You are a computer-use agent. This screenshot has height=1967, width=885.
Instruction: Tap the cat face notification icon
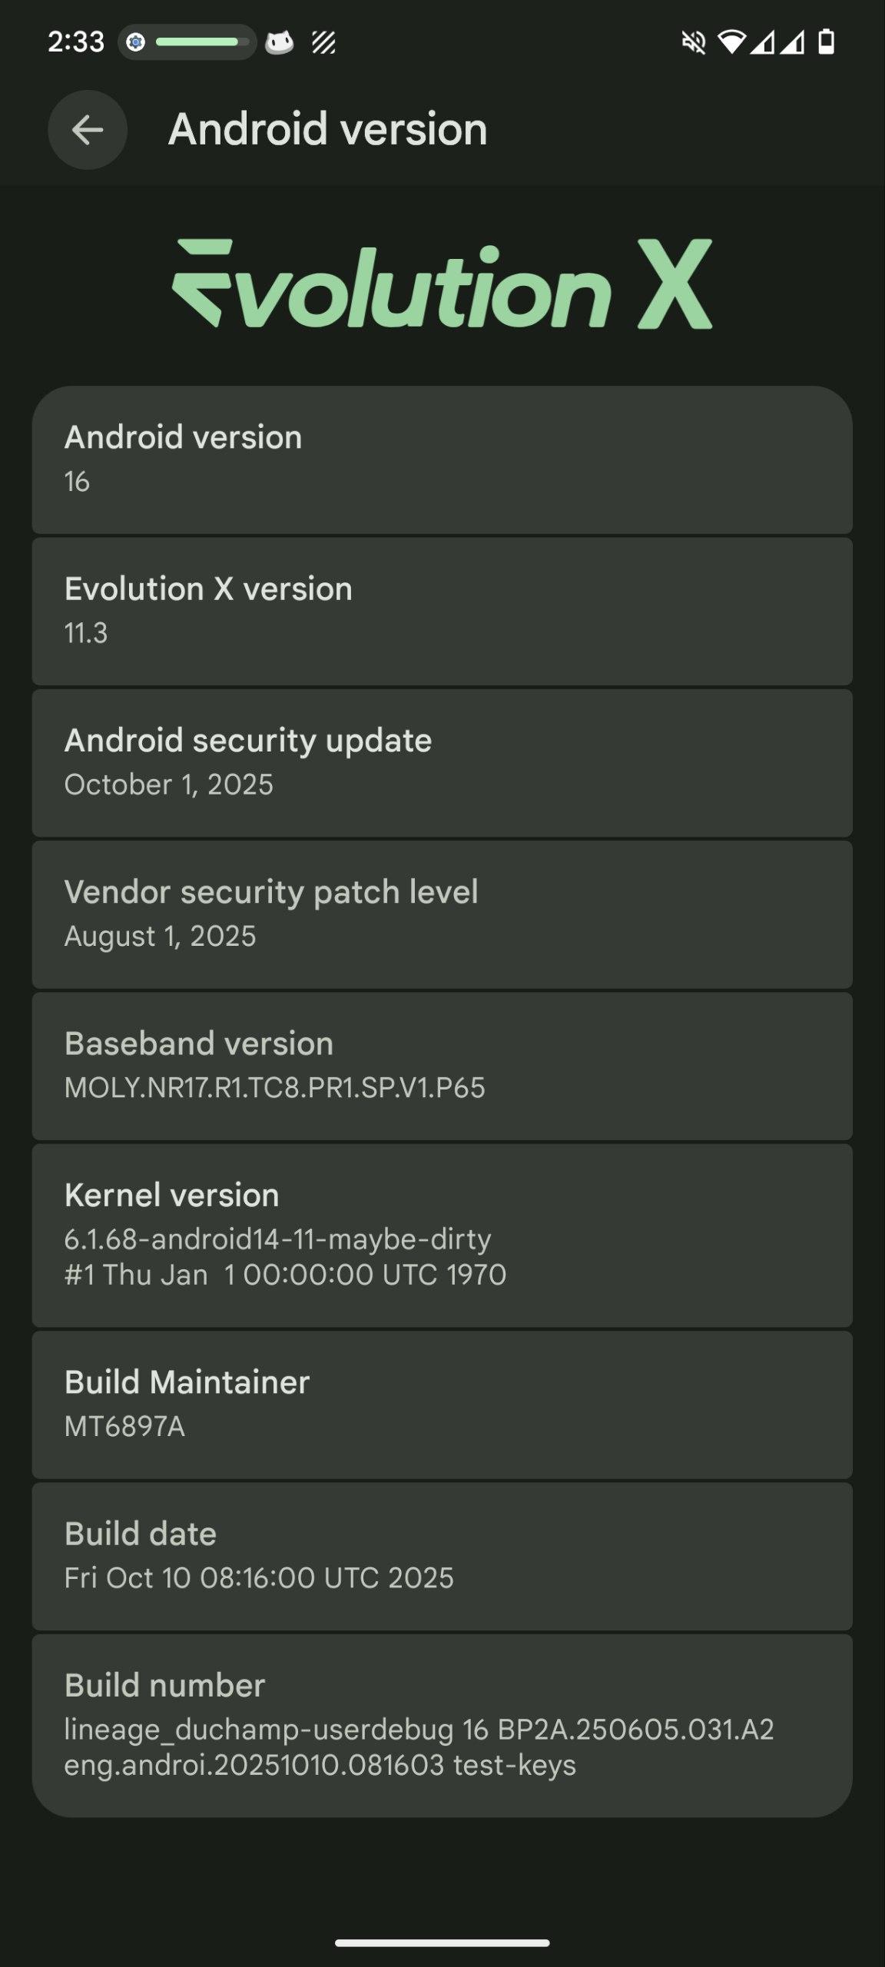pos(279,42)
